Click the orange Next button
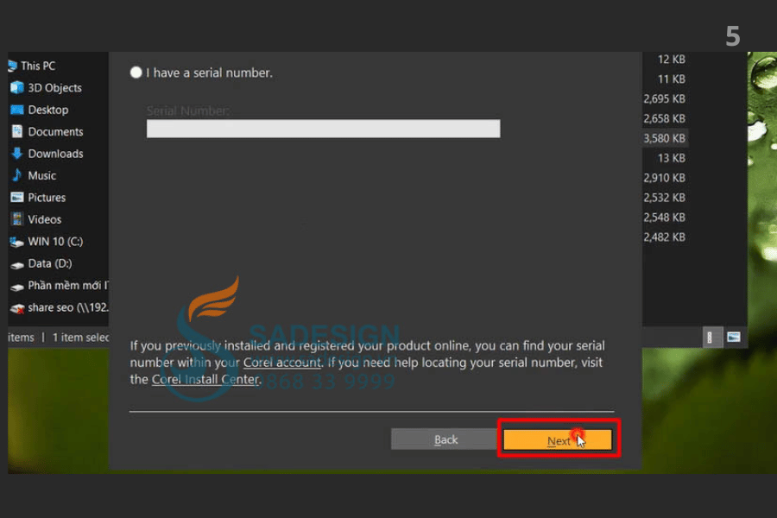This screenshot has width=777, height=518. point(558,440)
